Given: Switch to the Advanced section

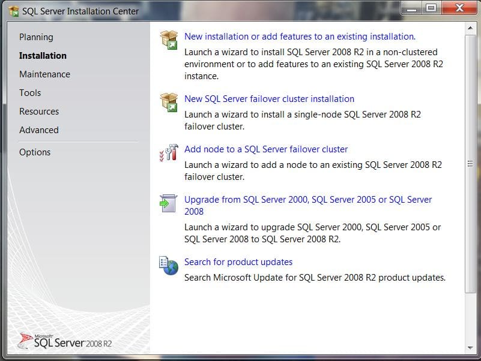Looking at the screenshot, I should click(x=39, y=130).
